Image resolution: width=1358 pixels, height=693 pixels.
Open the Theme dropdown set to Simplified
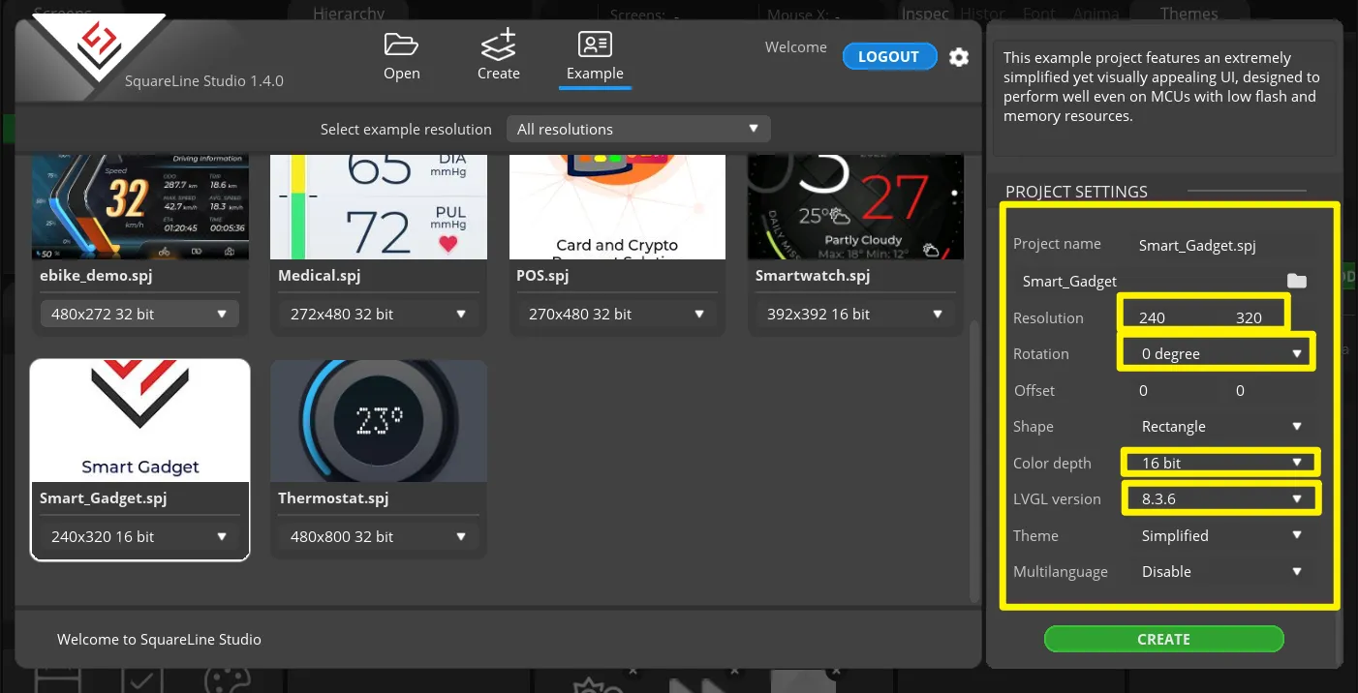tap(1220, 536)
